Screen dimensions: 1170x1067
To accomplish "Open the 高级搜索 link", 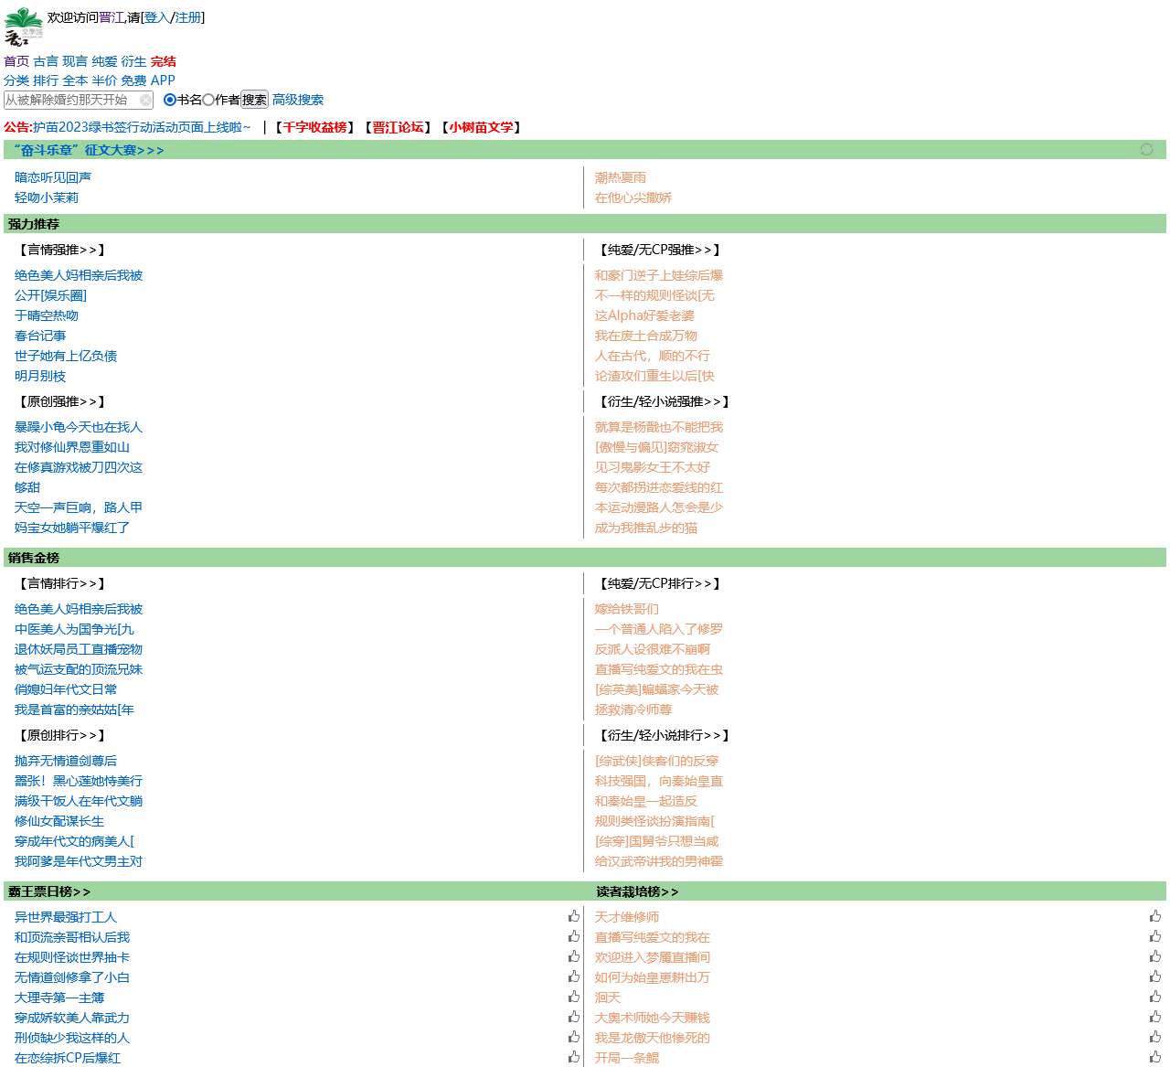I will [298, 100].
